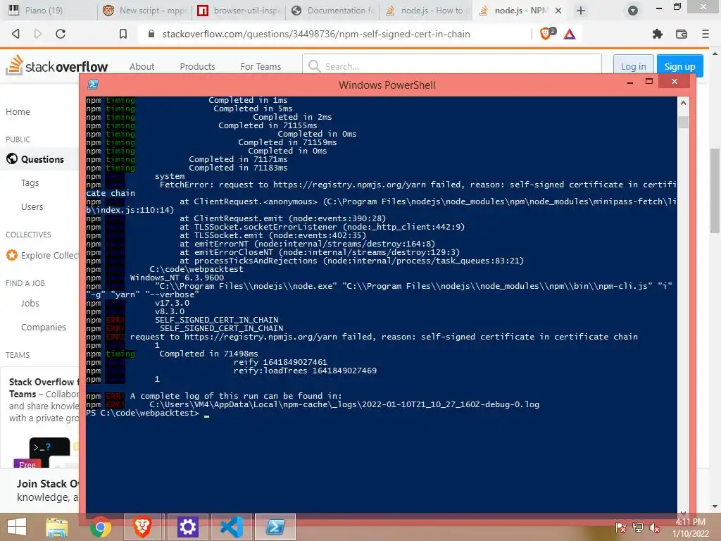
Task: Click Action Center flag tray icon
Action: pos(620,528)
